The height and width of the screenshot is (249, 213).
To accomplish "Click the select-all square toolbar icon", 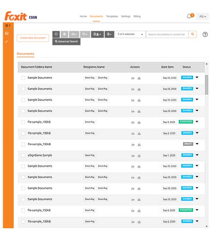I will pyautogui.click(x=56, y=34).
